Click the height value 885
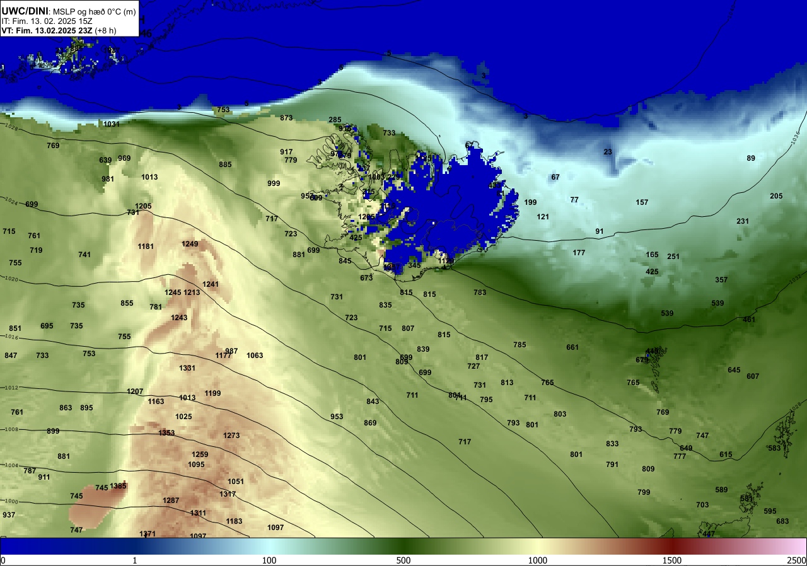 pos(225,165)
